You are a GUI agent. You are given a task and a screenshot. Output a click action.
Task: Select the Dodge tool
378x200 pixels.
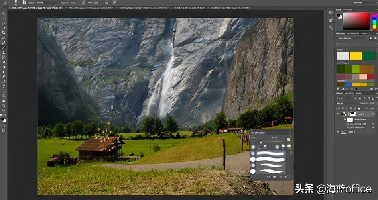click(x=3, y=76)
